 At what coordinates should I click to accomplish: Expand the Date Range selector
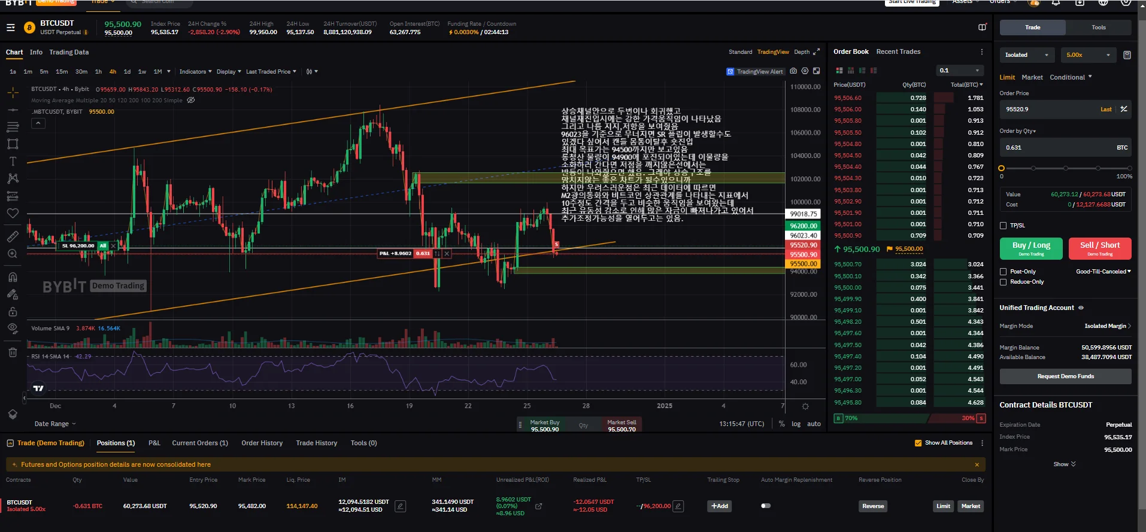coord(55,424)
